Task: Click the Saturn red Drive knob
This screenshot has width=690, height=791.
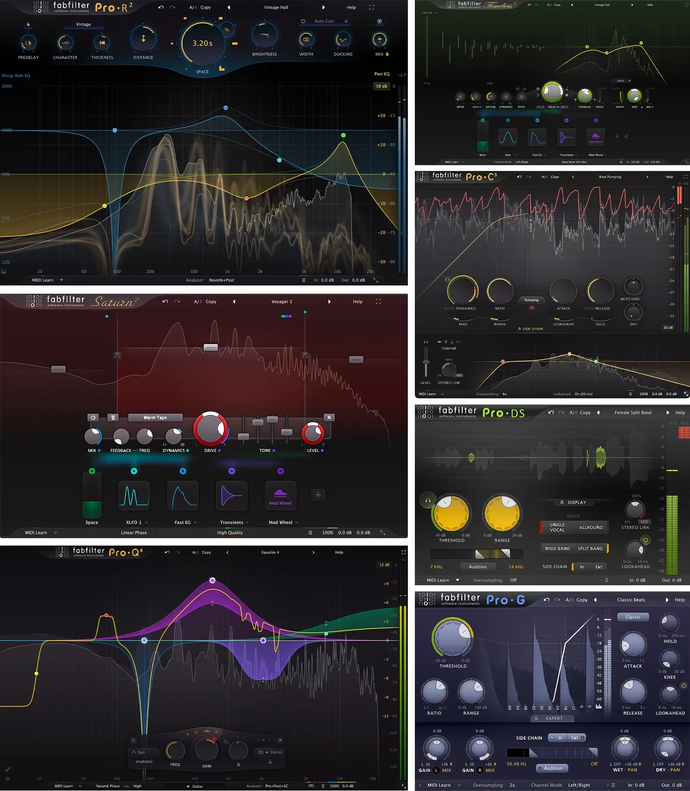Action: [210, 429]
